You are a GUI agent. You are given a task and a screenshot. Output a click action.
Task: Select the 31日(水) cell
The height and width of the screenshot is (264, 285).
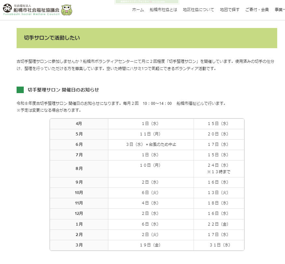219,245
